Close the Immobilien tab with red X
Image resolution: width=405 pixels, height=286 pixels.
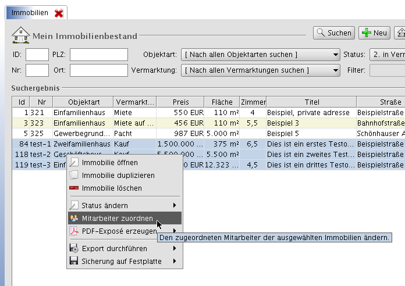tap(58, 12)
